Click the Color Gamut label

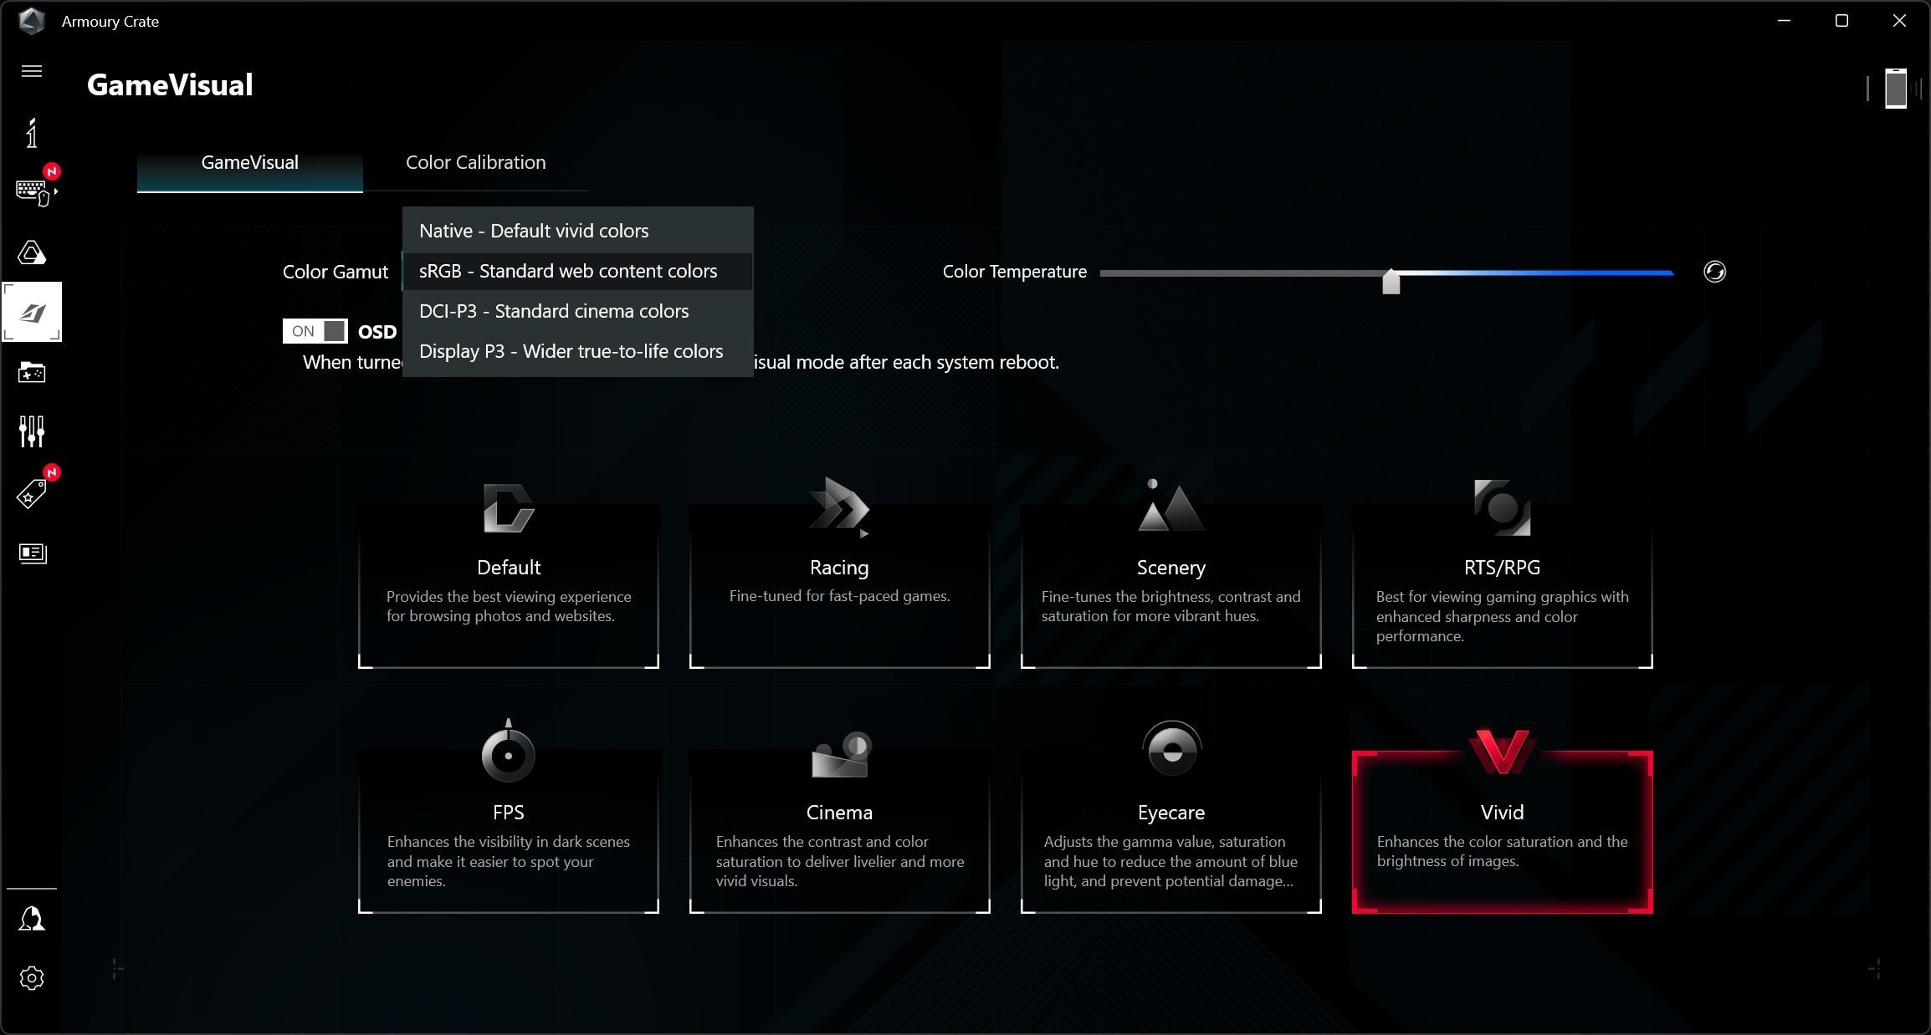(335, 272)
